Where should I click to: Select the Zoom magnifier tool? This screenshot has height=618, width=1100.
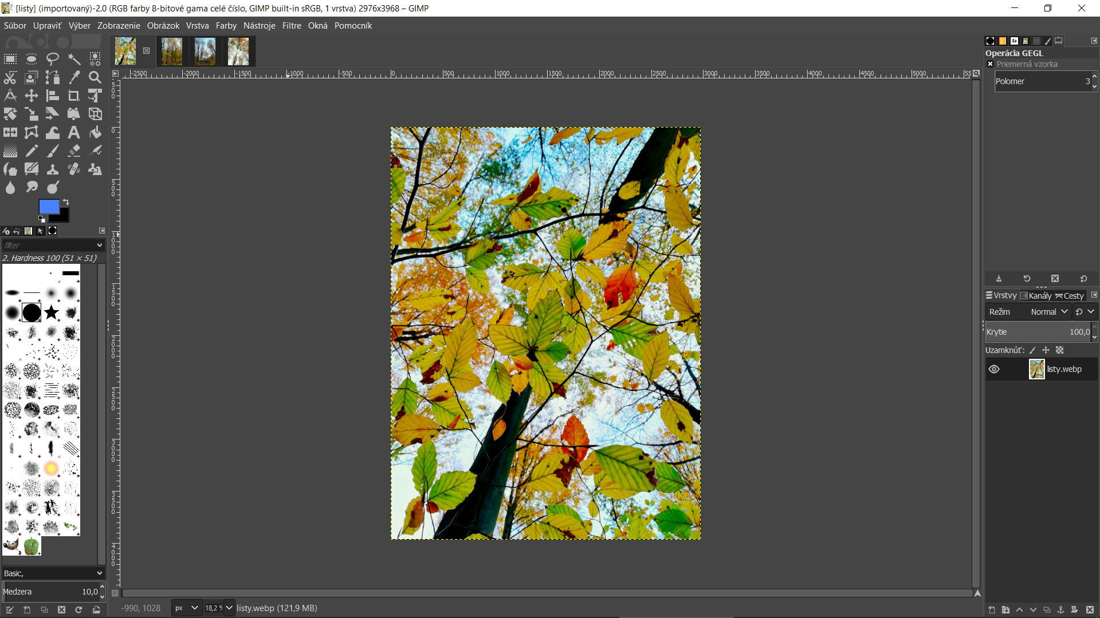95,77
